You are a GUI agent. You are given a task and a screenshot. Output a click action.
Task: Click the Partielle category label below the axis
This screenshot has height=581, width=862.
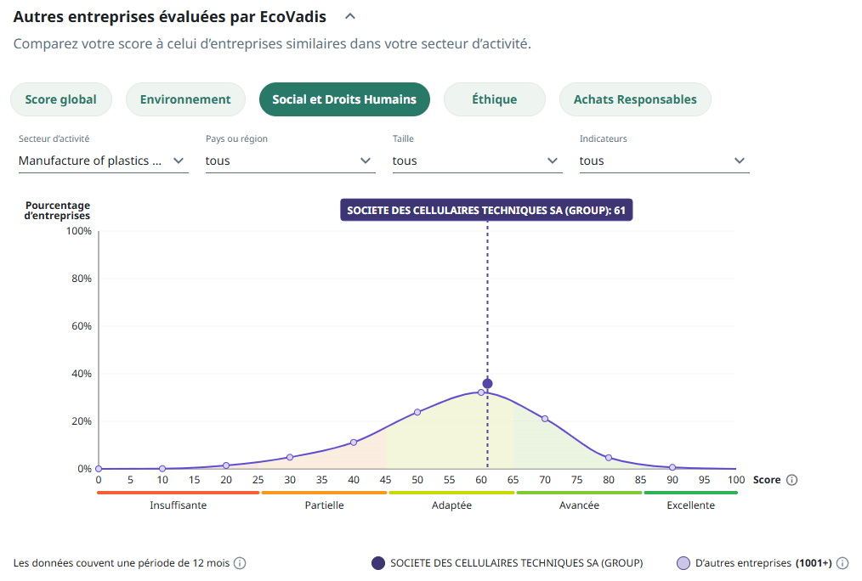tap(326, 505)
